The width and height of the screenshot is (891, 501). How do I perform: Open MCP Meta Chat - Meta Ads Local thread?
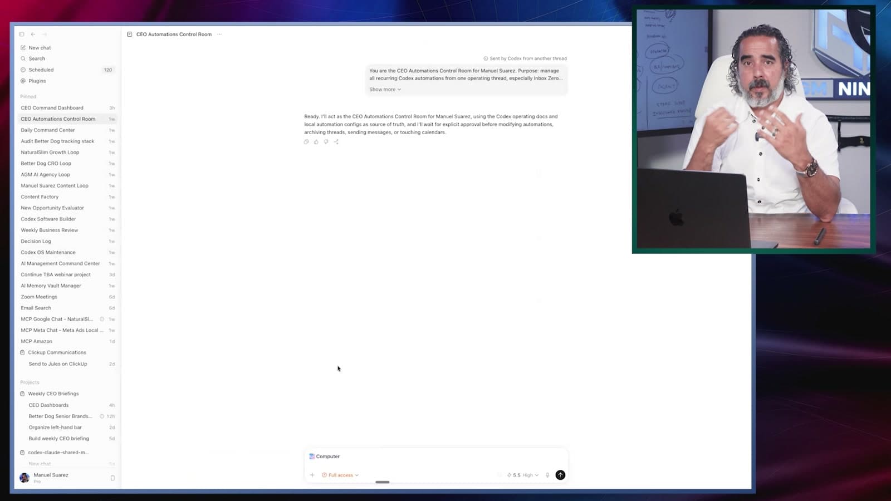(67, 331)
